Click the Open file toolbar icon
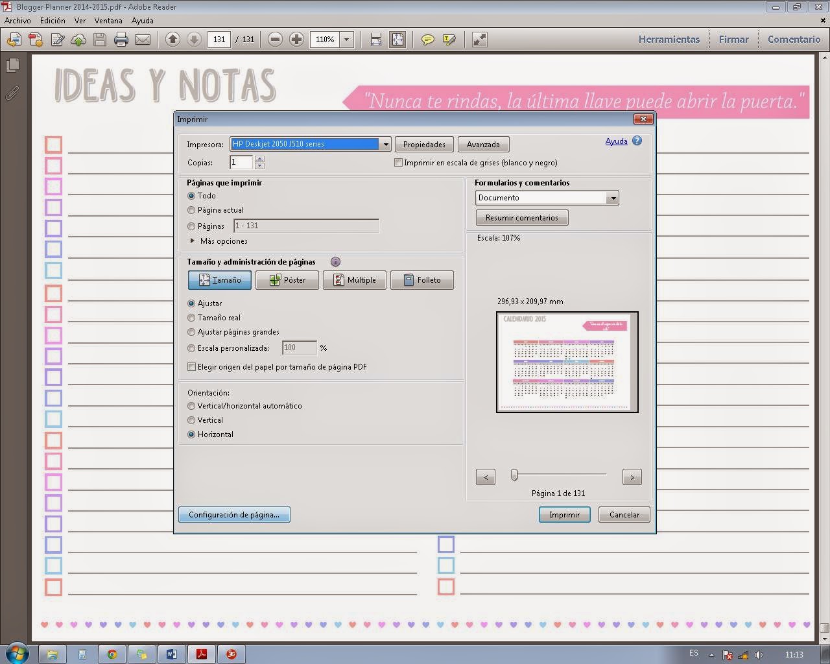The image size is (830, 664). tap(14, 40)
